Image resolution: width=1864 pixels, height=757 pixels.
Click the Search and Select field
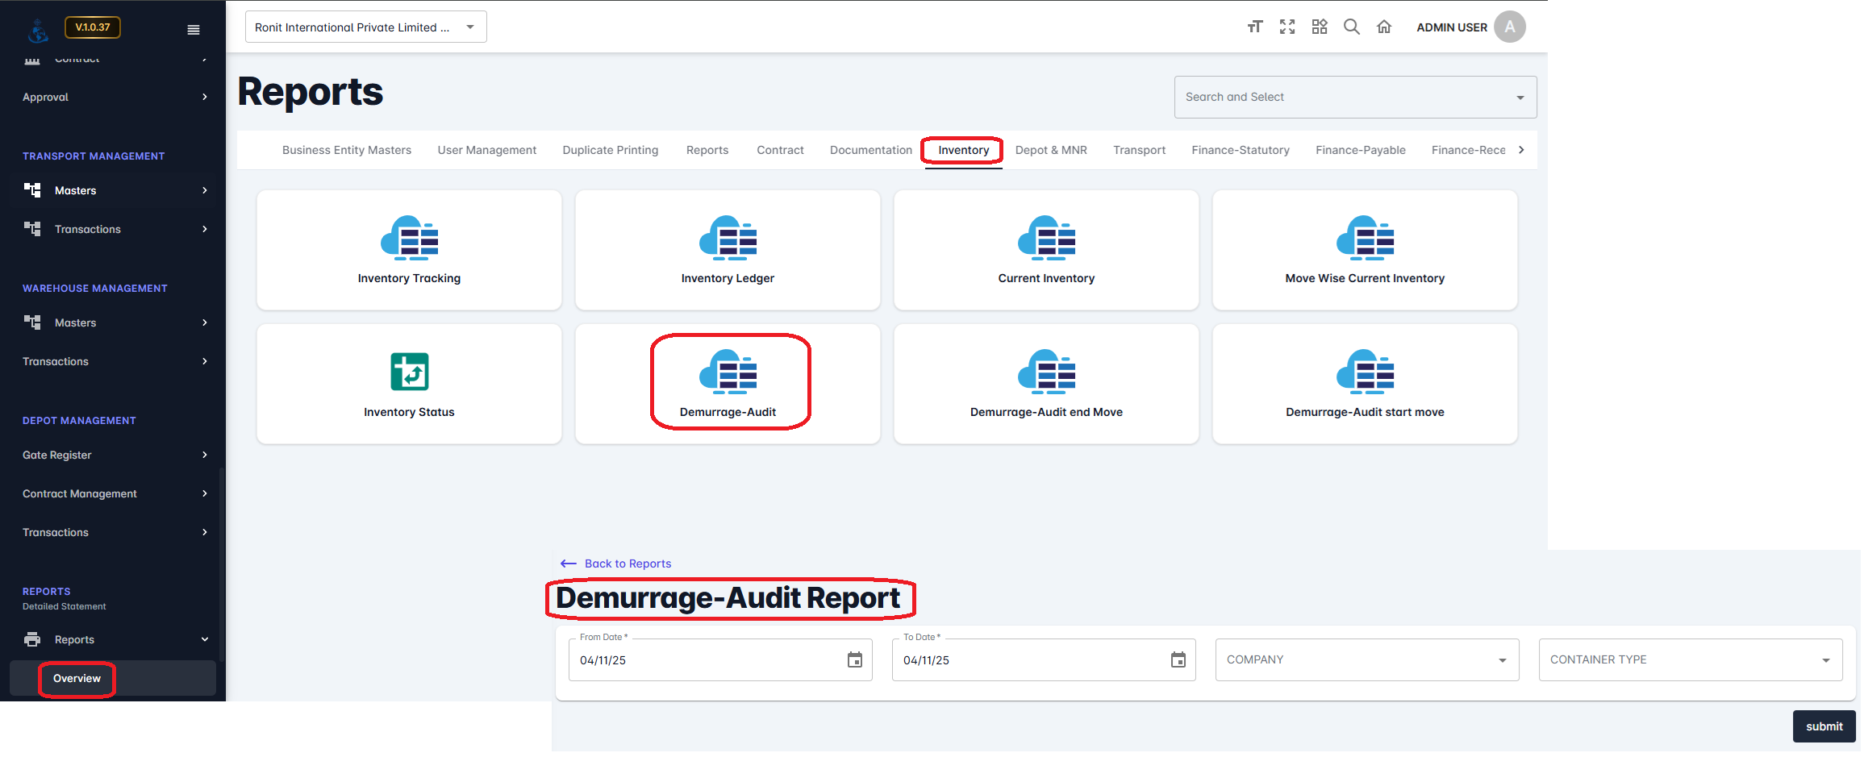click(x=1354, y=98)
